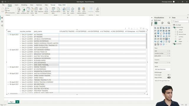This screenshot has height=106, width=189.
Task: Open the Get data ribbon button
Action: 19,11
